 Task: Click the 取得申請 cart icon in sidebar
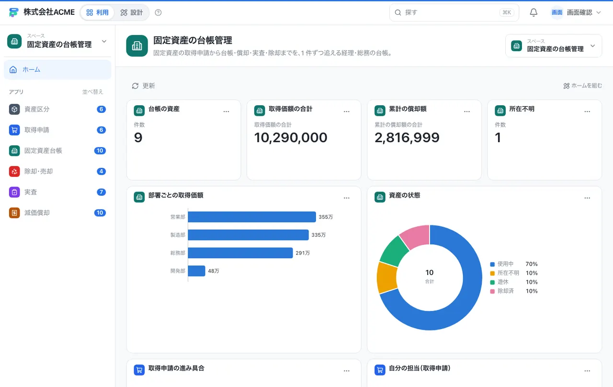click(14, 130)
